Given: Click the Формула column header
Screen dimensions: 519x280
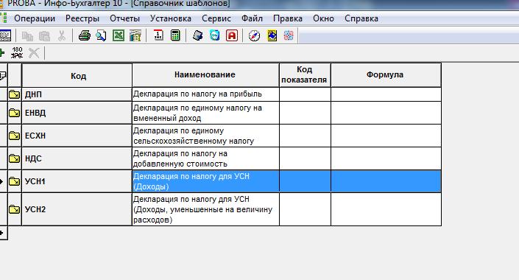Looking at the screenshot, I should click(386, 76).
